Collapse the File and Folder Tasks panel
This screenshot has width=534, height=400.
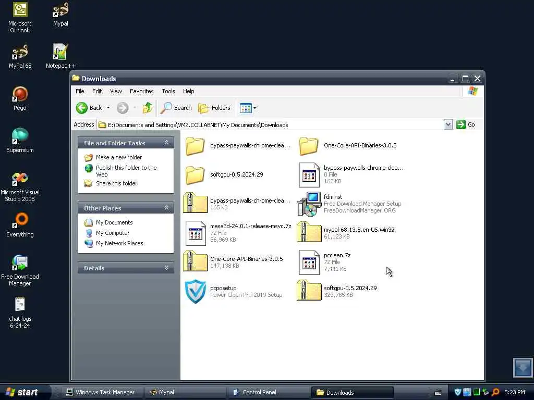166,143
